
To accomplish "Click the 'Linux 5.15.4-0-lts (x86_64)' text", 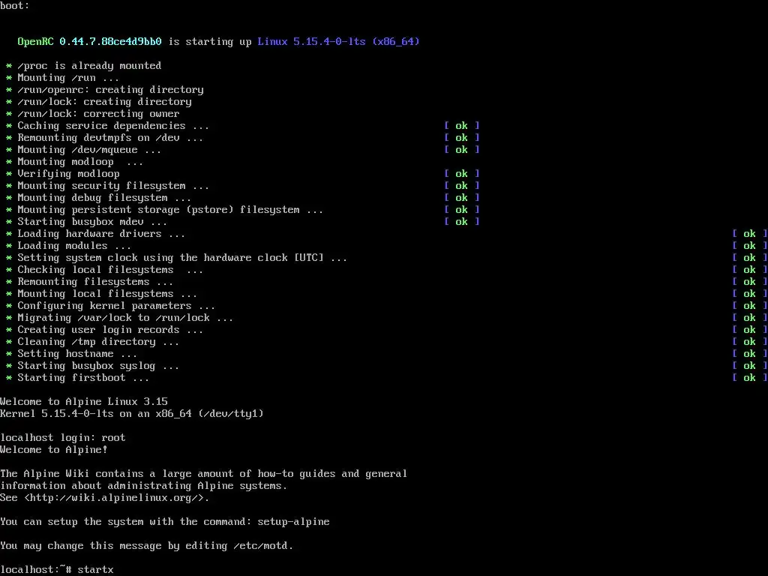I will 338,42.
